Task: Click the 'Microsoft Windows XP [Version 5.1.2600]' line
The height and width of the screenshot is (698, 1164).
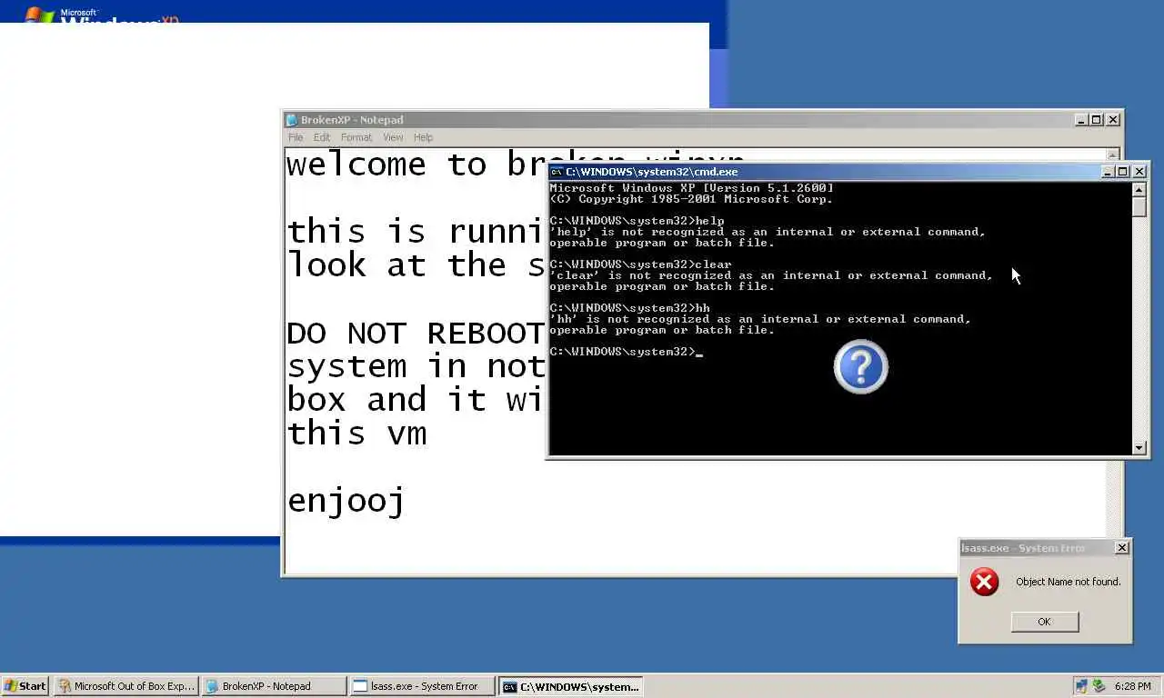Action: [691, 188]
